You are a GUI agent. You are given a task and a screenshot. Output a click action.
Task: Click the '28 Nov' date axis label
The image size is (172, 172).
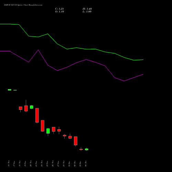(x=64, y=163)
